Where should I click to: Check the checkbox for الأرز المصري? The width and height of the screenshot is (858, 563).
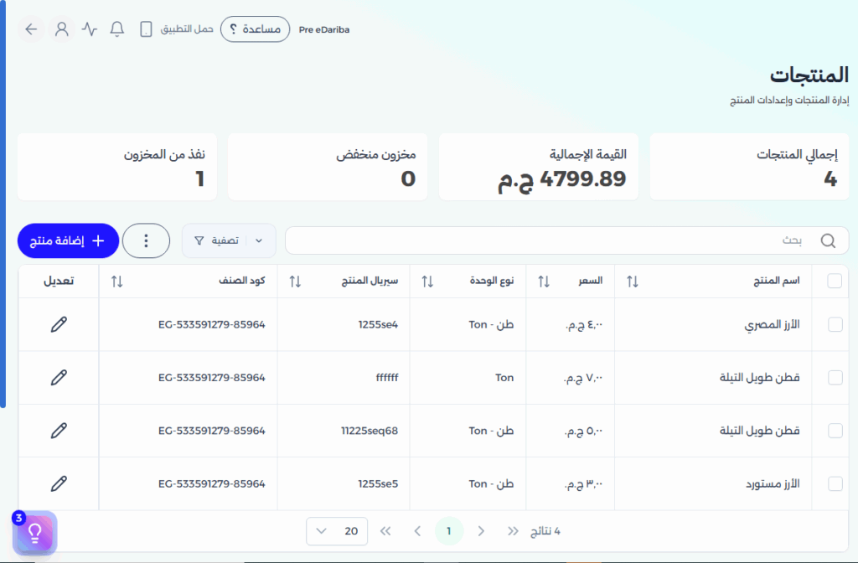click(x=834, y=324)
